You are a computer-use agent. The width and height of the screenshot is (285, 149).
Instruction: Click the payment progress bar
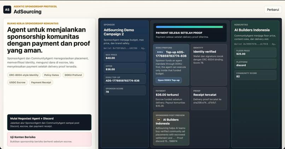coord(190,27)
